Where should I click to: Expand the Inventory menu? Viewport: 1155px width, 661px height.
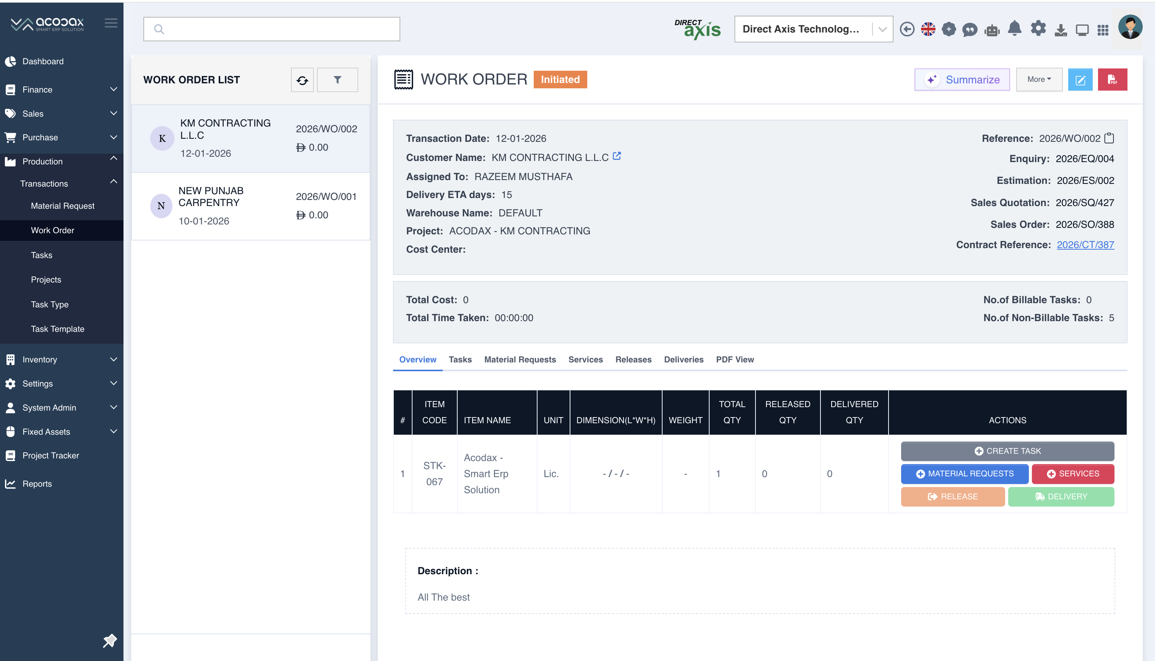(x=62, y=359)
